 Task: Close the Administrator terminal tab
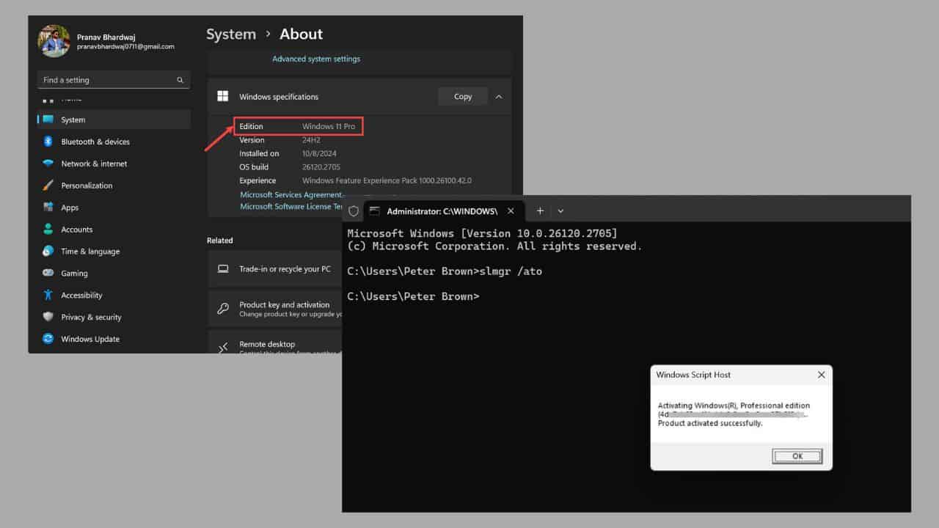(x=511, y=211)
